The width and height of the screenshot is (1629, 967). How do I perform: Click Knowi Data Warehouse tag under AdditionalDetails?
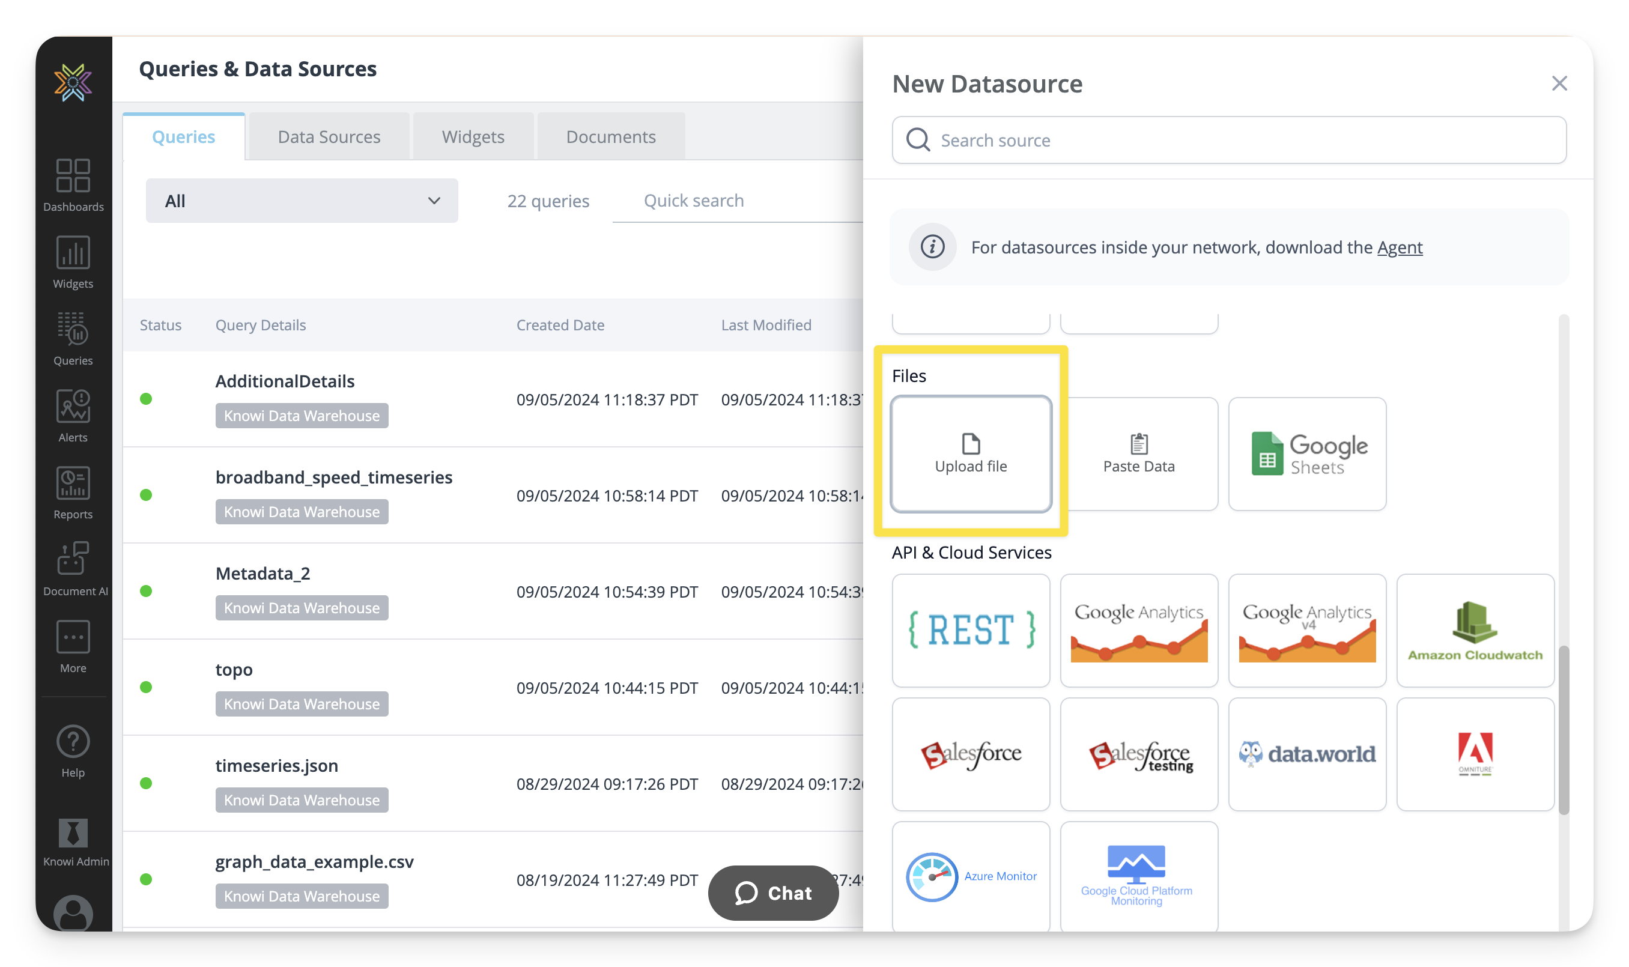point(302,416)
